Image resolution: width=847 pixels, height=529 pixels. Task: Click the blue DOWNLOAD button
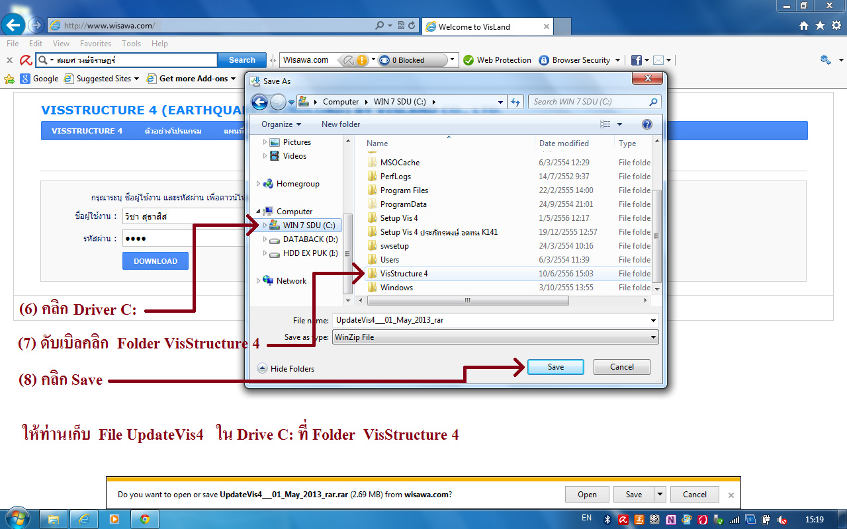pyautogui.click(x=156, y=261)
